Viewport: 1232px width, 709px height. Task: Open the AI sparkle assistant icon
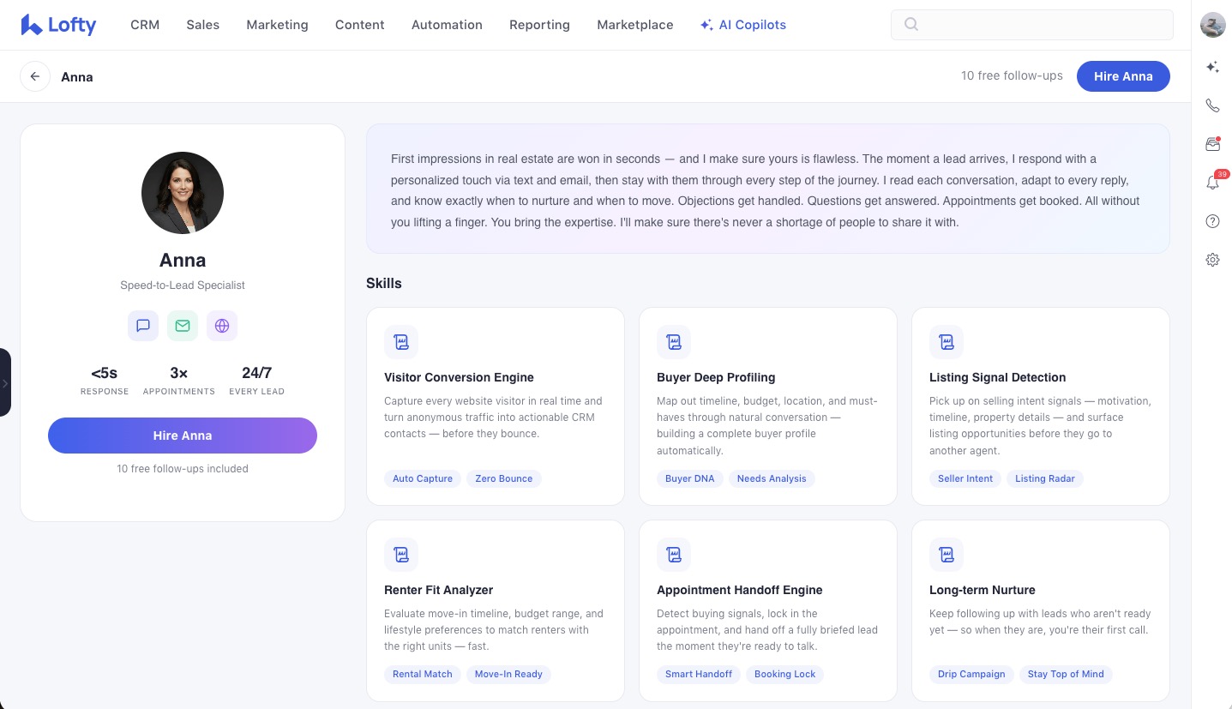click(x=1212, y=67)
